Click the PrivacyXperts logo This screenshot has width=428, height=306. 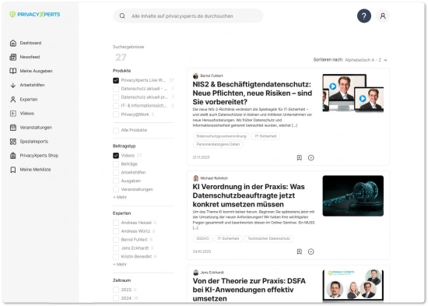pos(35,15)
